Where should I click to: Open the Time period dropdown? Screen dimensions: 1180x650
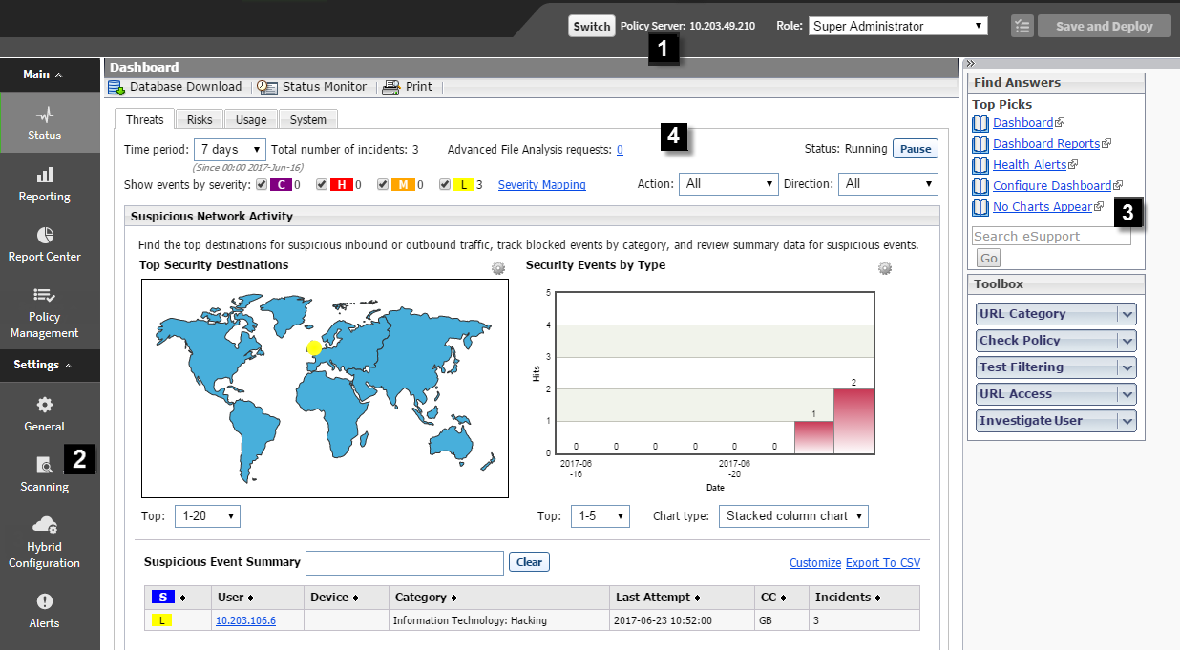point(230,150)
